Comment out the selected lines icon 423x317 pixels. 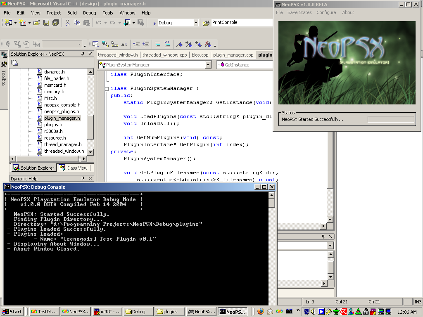[158, 44]
